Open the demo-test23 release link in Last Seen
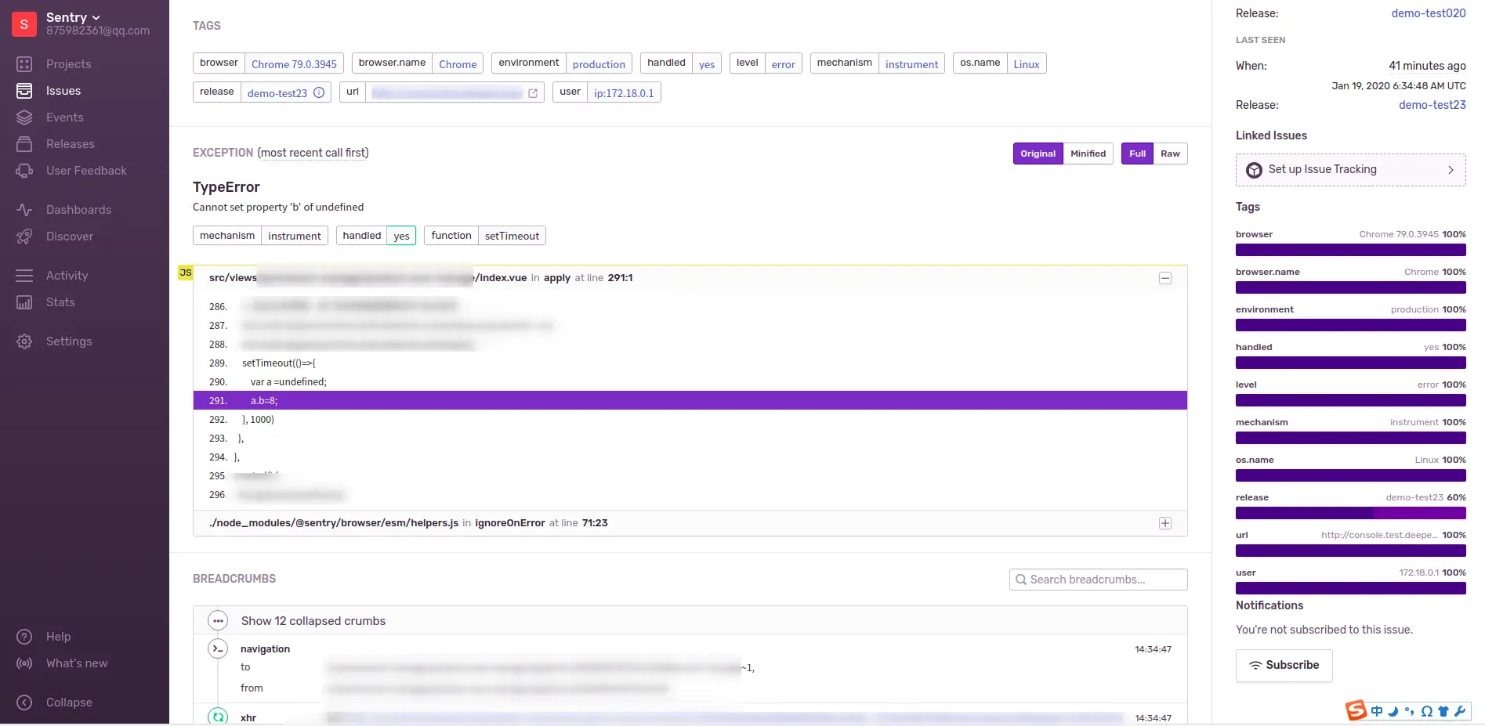This screenshot has height=726, width=1485. pos(1432,105)
